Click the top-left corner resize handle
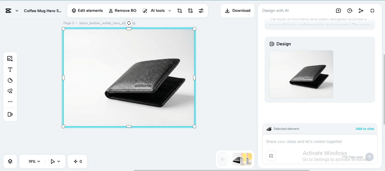Screen dimensions: 385x171 pyautogui.click(x=63, y=29)
